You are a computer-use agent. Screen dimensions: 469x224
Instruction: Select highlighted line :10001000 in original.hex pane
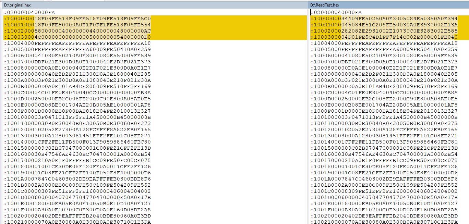point(77,25)
